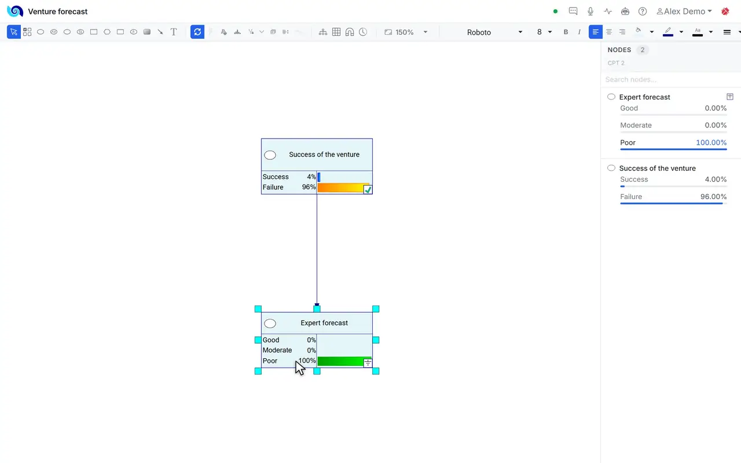
Task: Open the Roboto font dropdown
Action: (x=494, y=32)
